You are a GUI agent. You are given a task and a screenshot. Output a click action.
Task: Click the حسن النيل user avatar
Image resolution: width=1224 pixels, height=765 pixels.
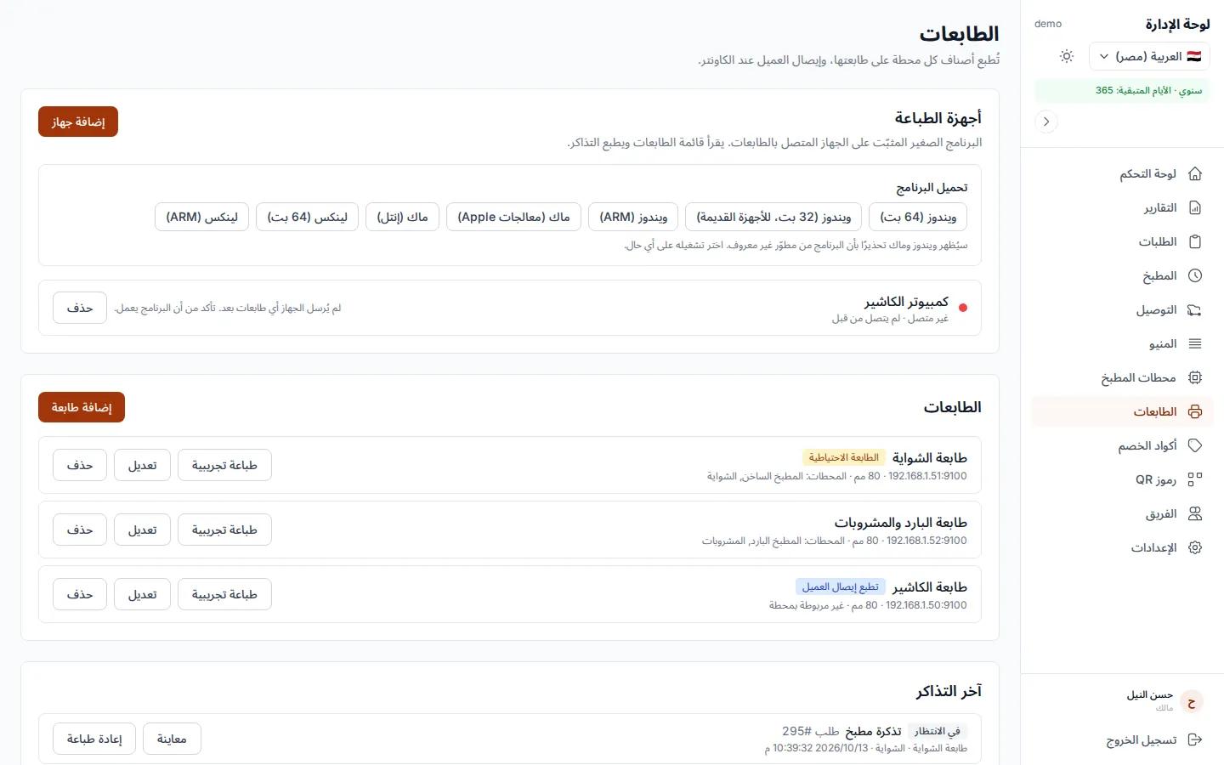pos(1192,701)
